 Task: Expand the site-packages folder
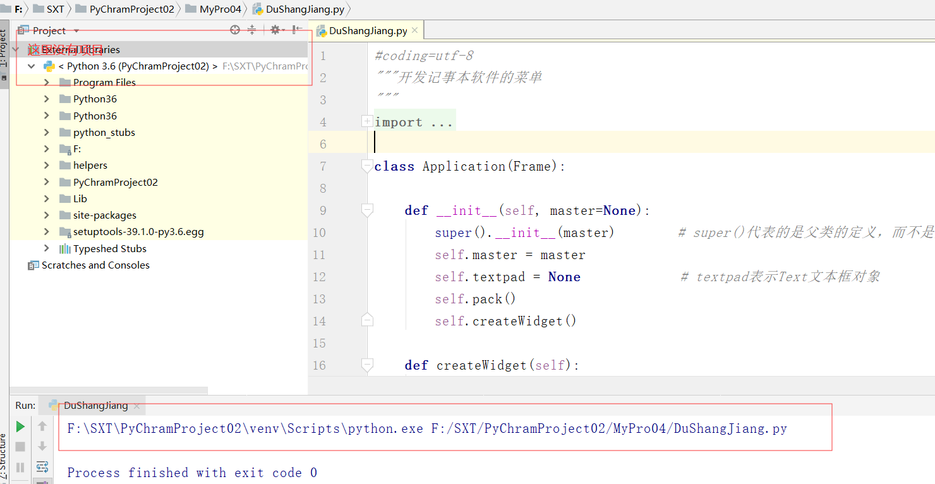(47, 215)
